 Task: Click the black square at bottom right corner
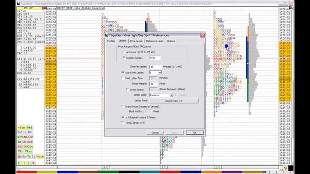[291, 168]
